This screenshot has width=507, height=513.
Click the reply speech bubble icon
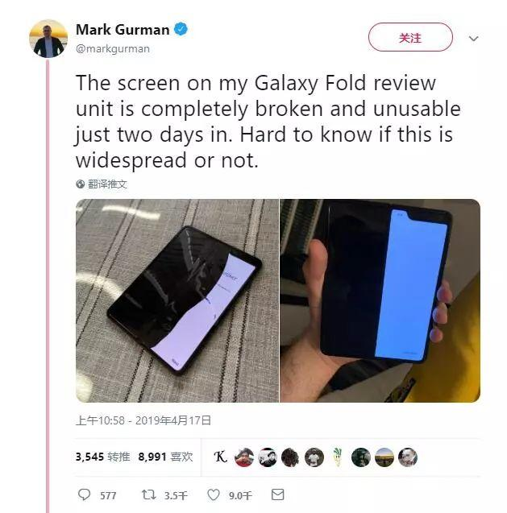(84, 494)
